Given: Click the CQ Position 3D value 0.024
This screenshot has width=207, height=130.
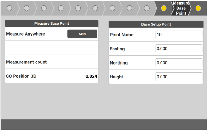Looking at the screenshot, I should [x=91, y=76].
